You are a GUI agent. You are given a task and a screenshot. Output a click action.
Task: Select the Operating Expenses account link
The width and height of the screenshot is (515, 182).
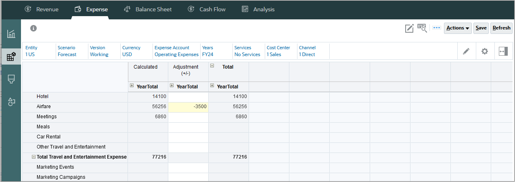click(176, 54)
